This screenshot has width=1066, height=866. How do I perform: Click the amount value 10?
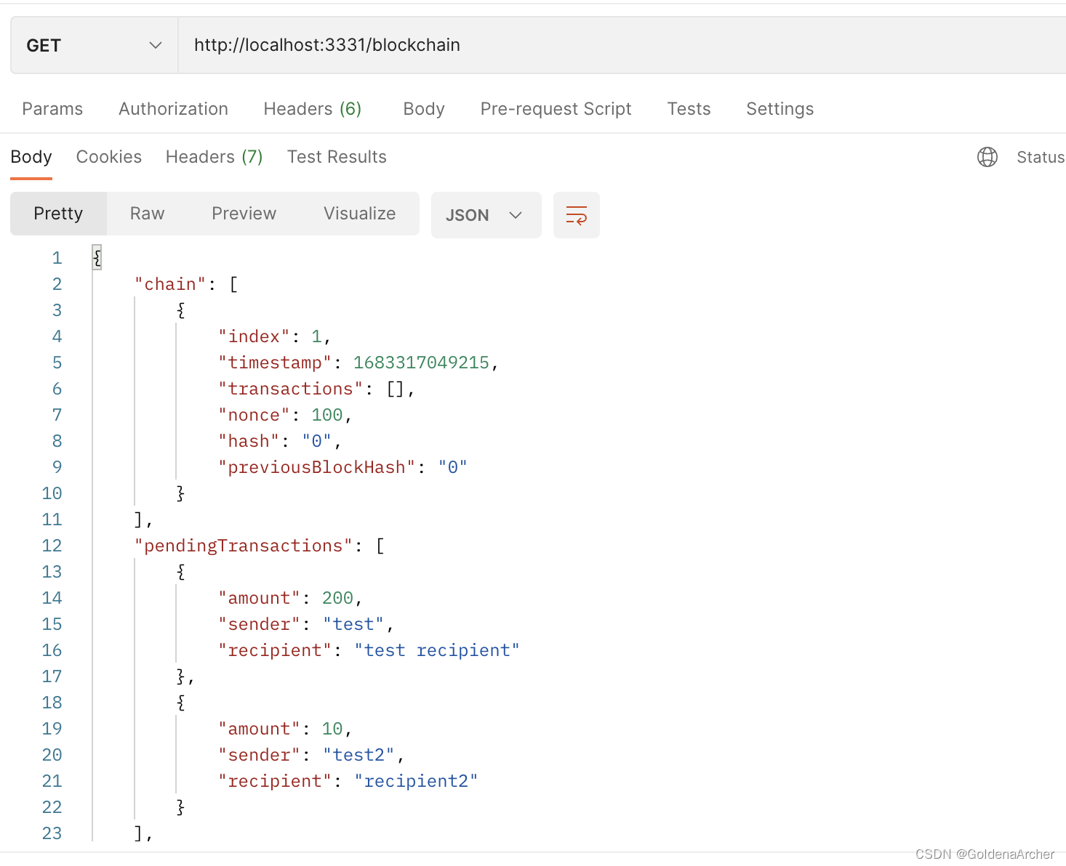point(332,729)
